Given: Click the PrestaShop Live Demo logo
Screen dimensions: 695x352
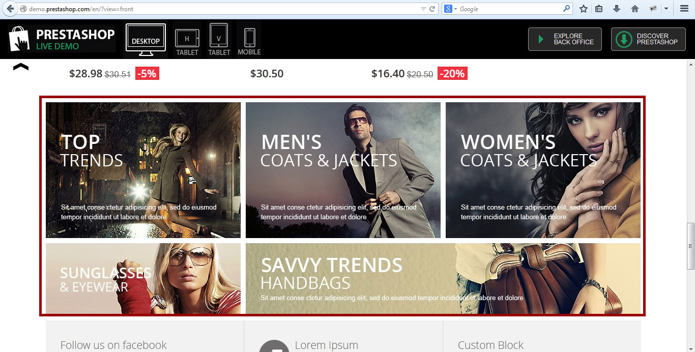Looking at the screenshot, I should tap(62, 39).
